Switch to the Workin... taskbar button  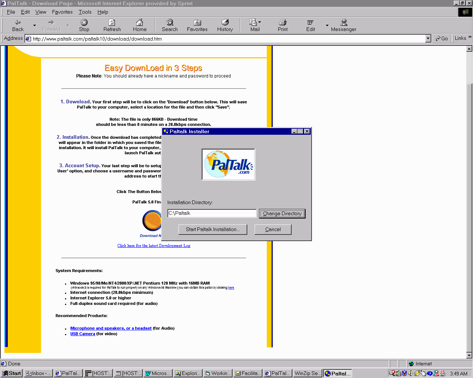pyautogui.click(x=218, y=373)
